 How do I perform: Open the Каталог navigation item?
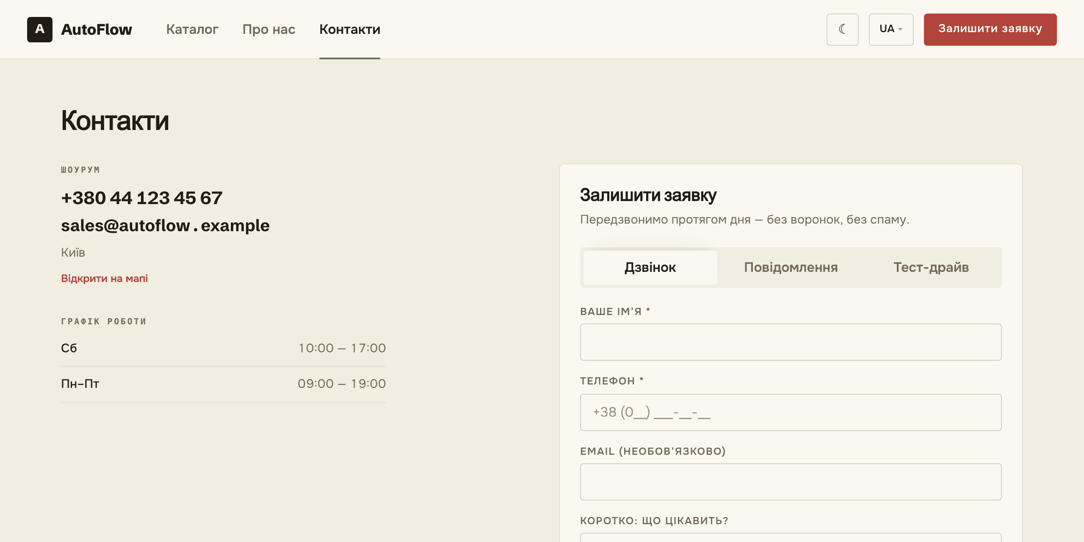(x=192, y=29)
